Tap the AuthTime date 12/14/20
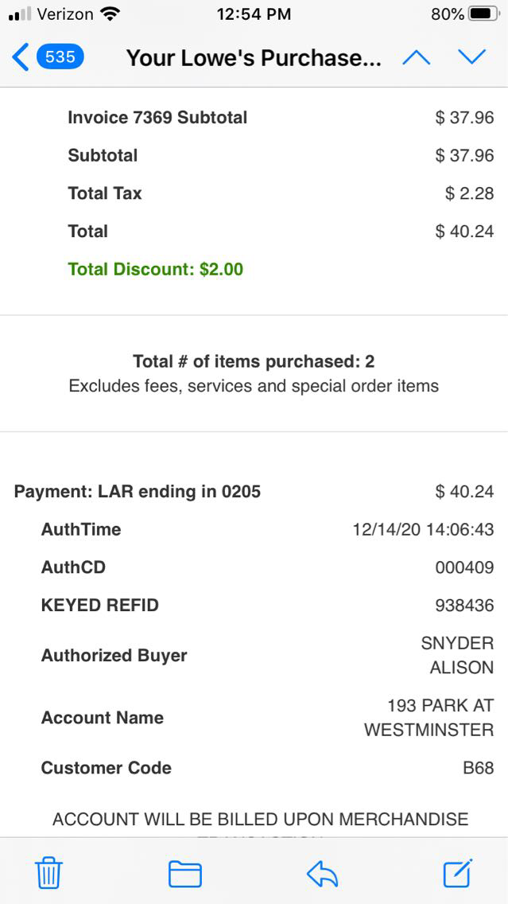The width and height of the screenshot is (508, 904). pos(423,530)
